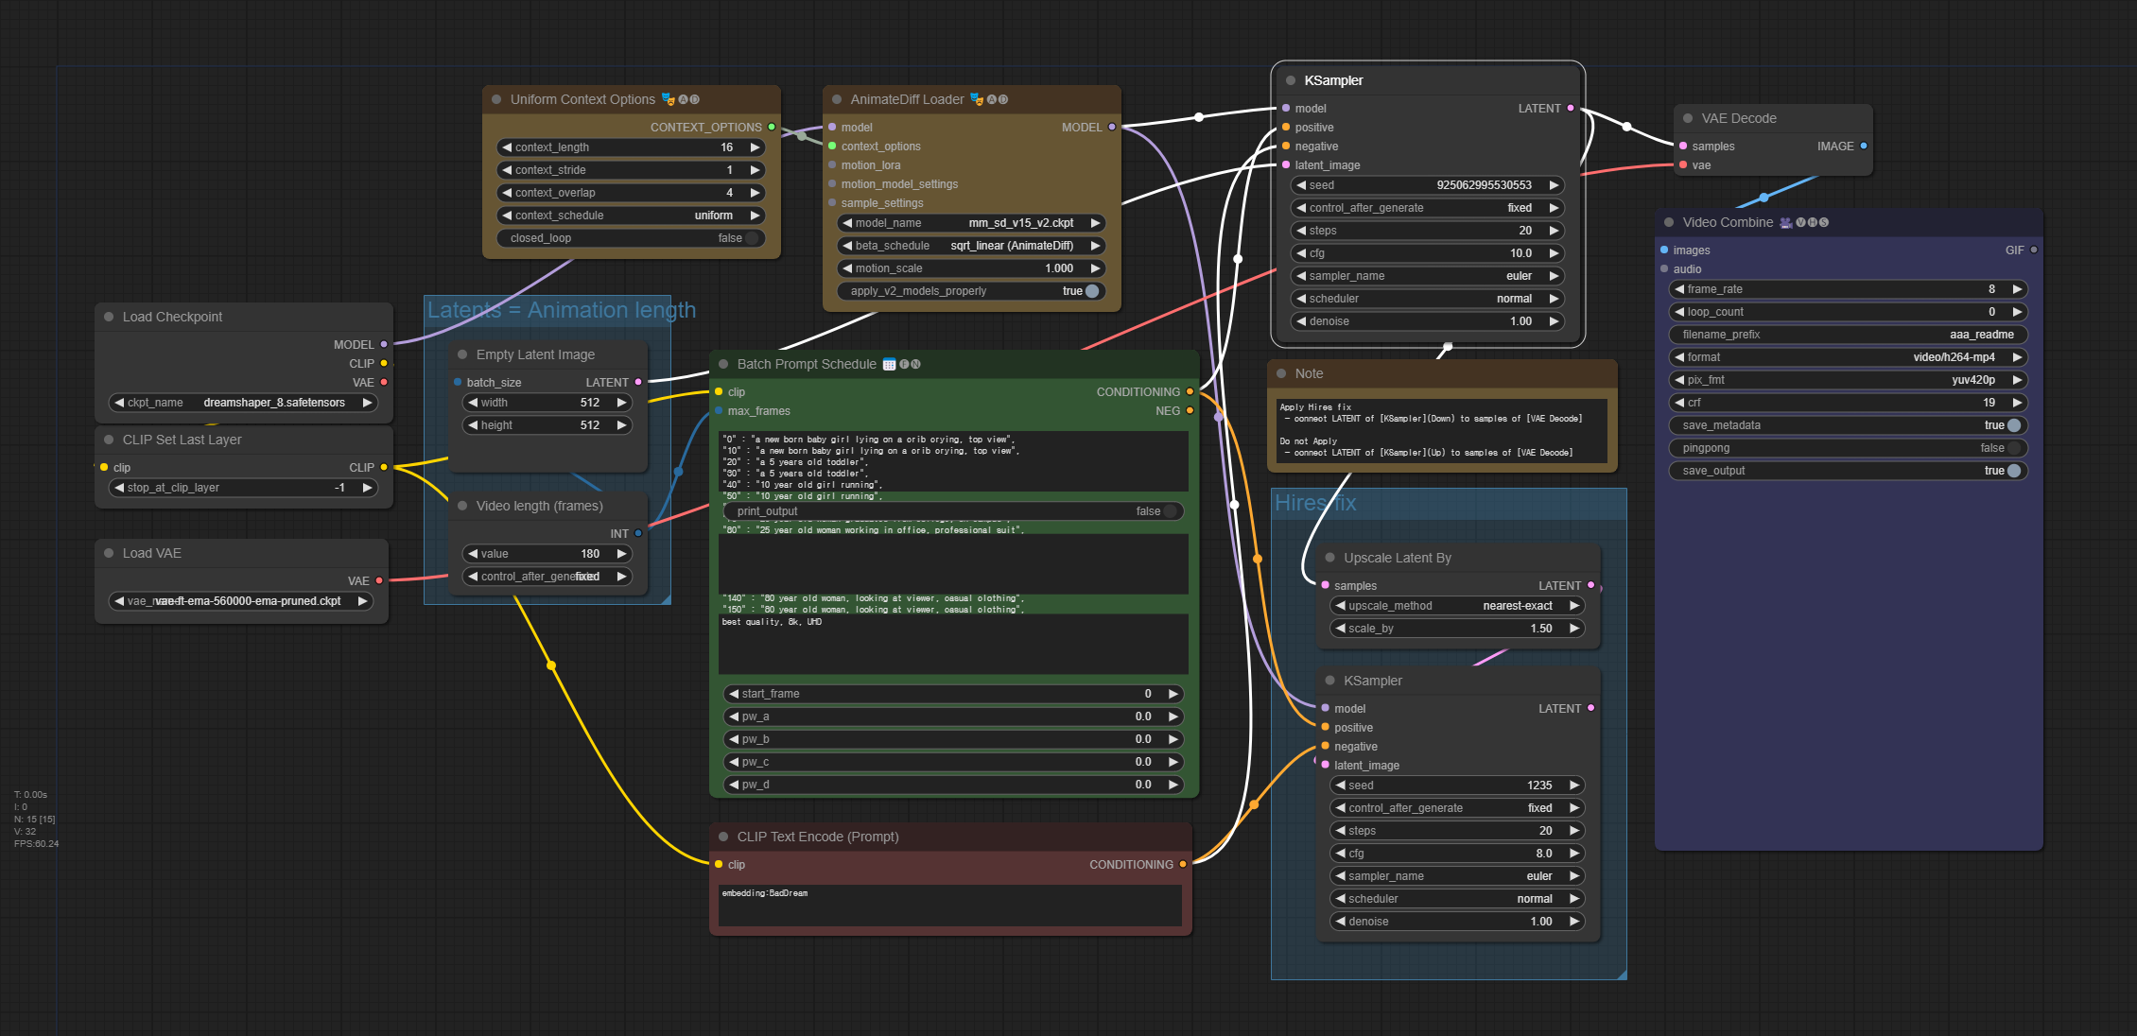The image size is (2137, 1036).
Task: Click the Hires fix group resize corner
Action: click(1621, 974)
